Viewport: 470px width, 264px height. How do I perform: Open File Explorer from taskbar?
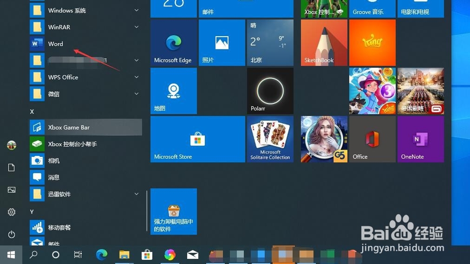coord(124,255)
